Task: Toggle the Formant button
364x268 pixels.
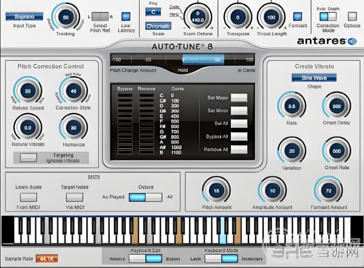Action: click(x=297, y=16)
